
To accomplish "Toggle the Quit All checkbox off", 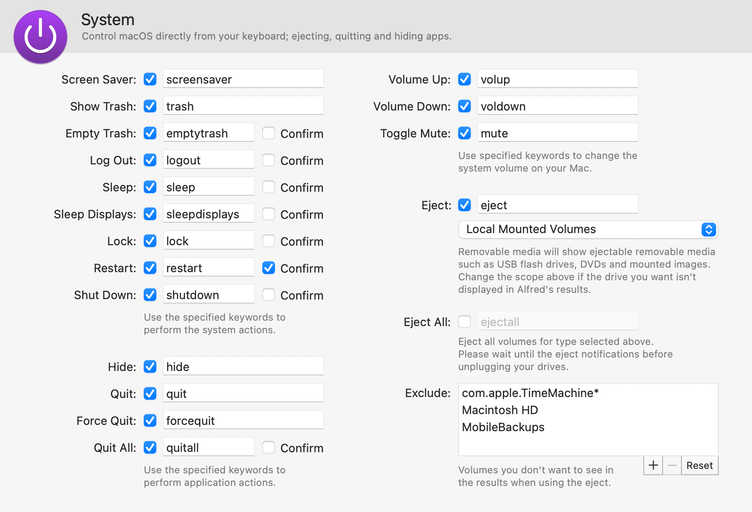I will (x=150, y=447).
